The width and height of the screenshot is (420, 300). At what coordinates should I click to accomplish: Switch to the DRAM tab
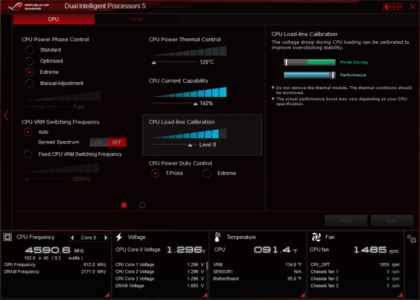click(136, 19)
